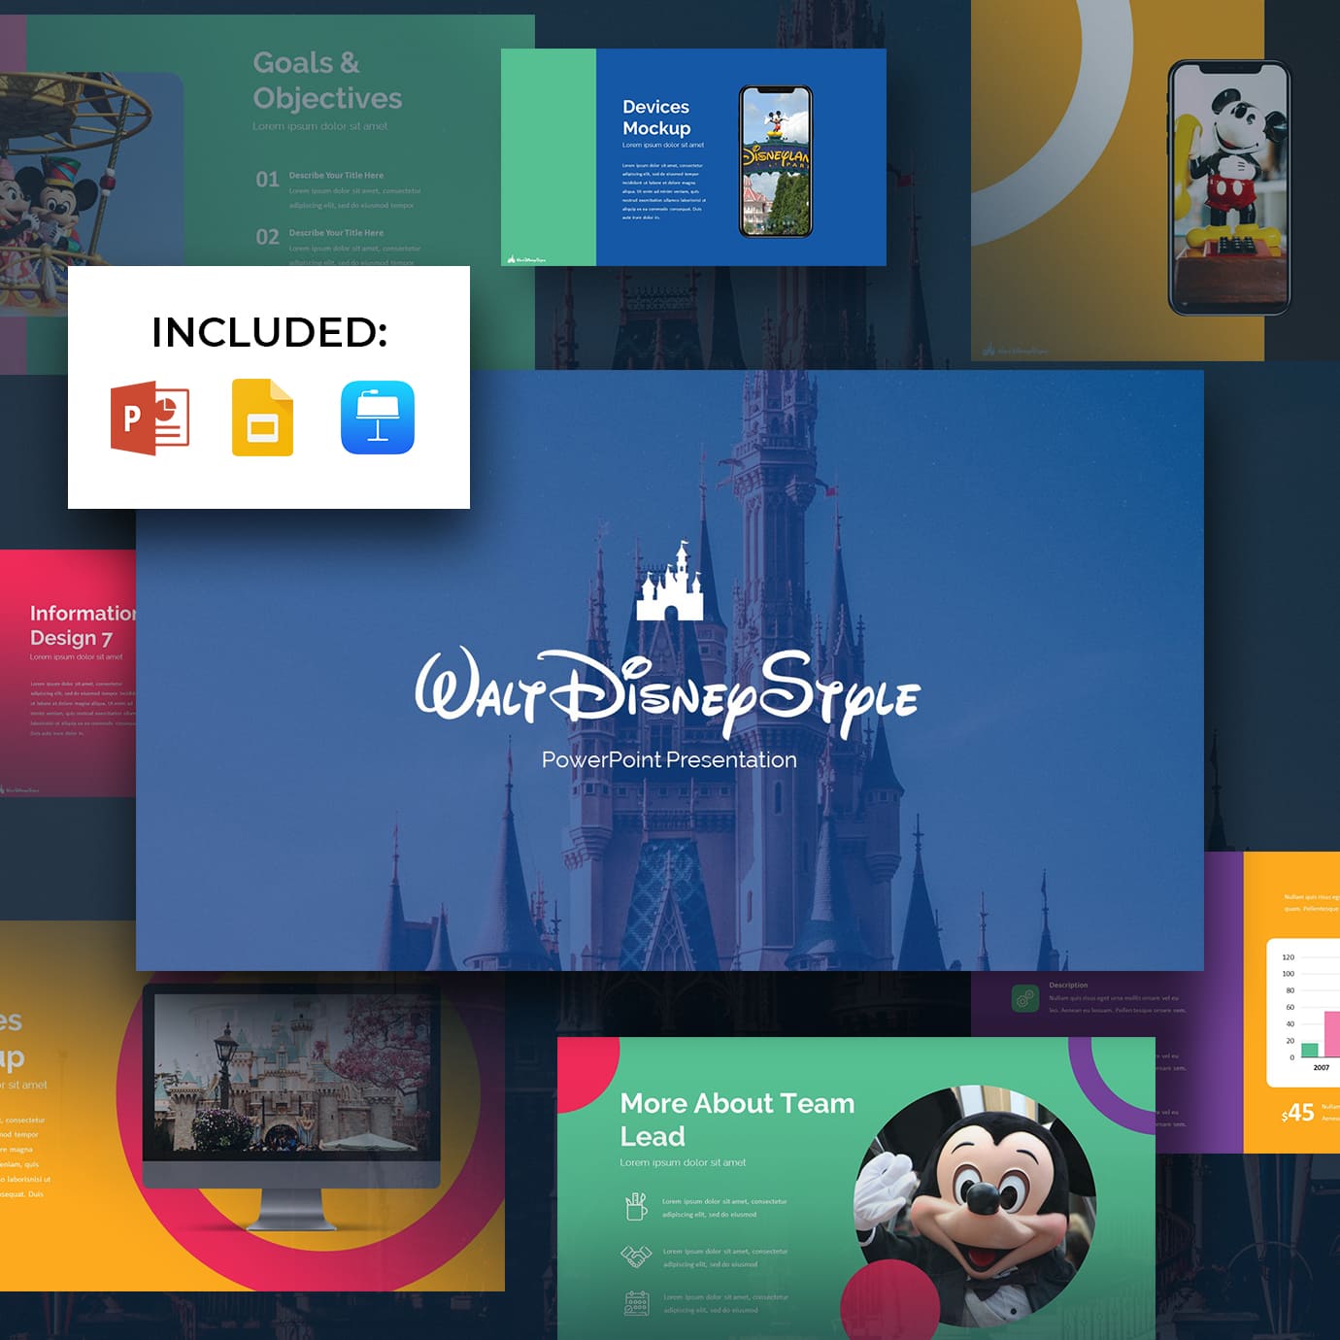Select the More About Team Lead slide
Image resolution: width=1340 pixels, height=1340 pixels.
click(856, 1189)
